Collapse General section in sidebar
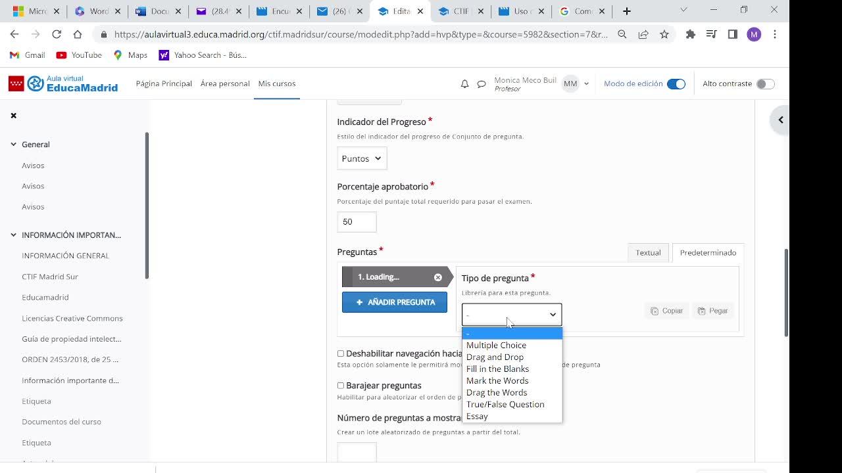The width and height of the screenshot is (842, 473). [13, 145]
